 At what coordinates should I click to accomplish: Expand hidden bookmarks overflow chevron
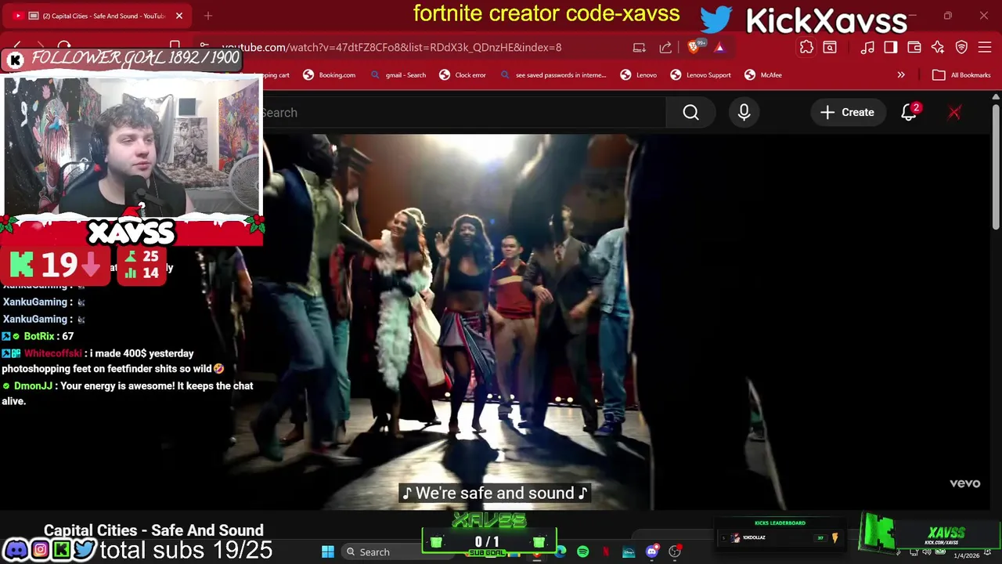pyautogui.click(x=901, y=75)
